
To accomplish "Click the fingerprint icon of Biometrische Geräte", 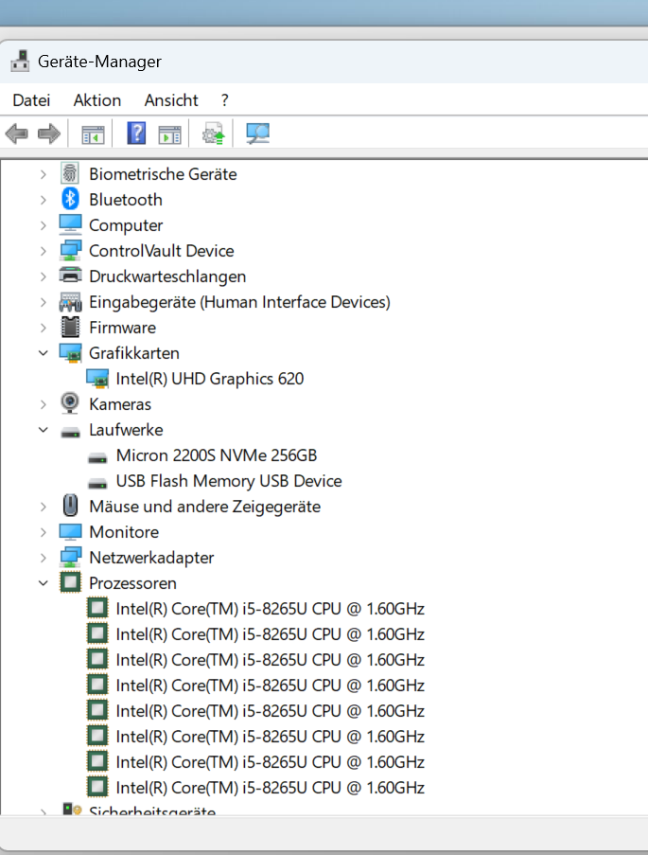I will (x=70, y=173).
